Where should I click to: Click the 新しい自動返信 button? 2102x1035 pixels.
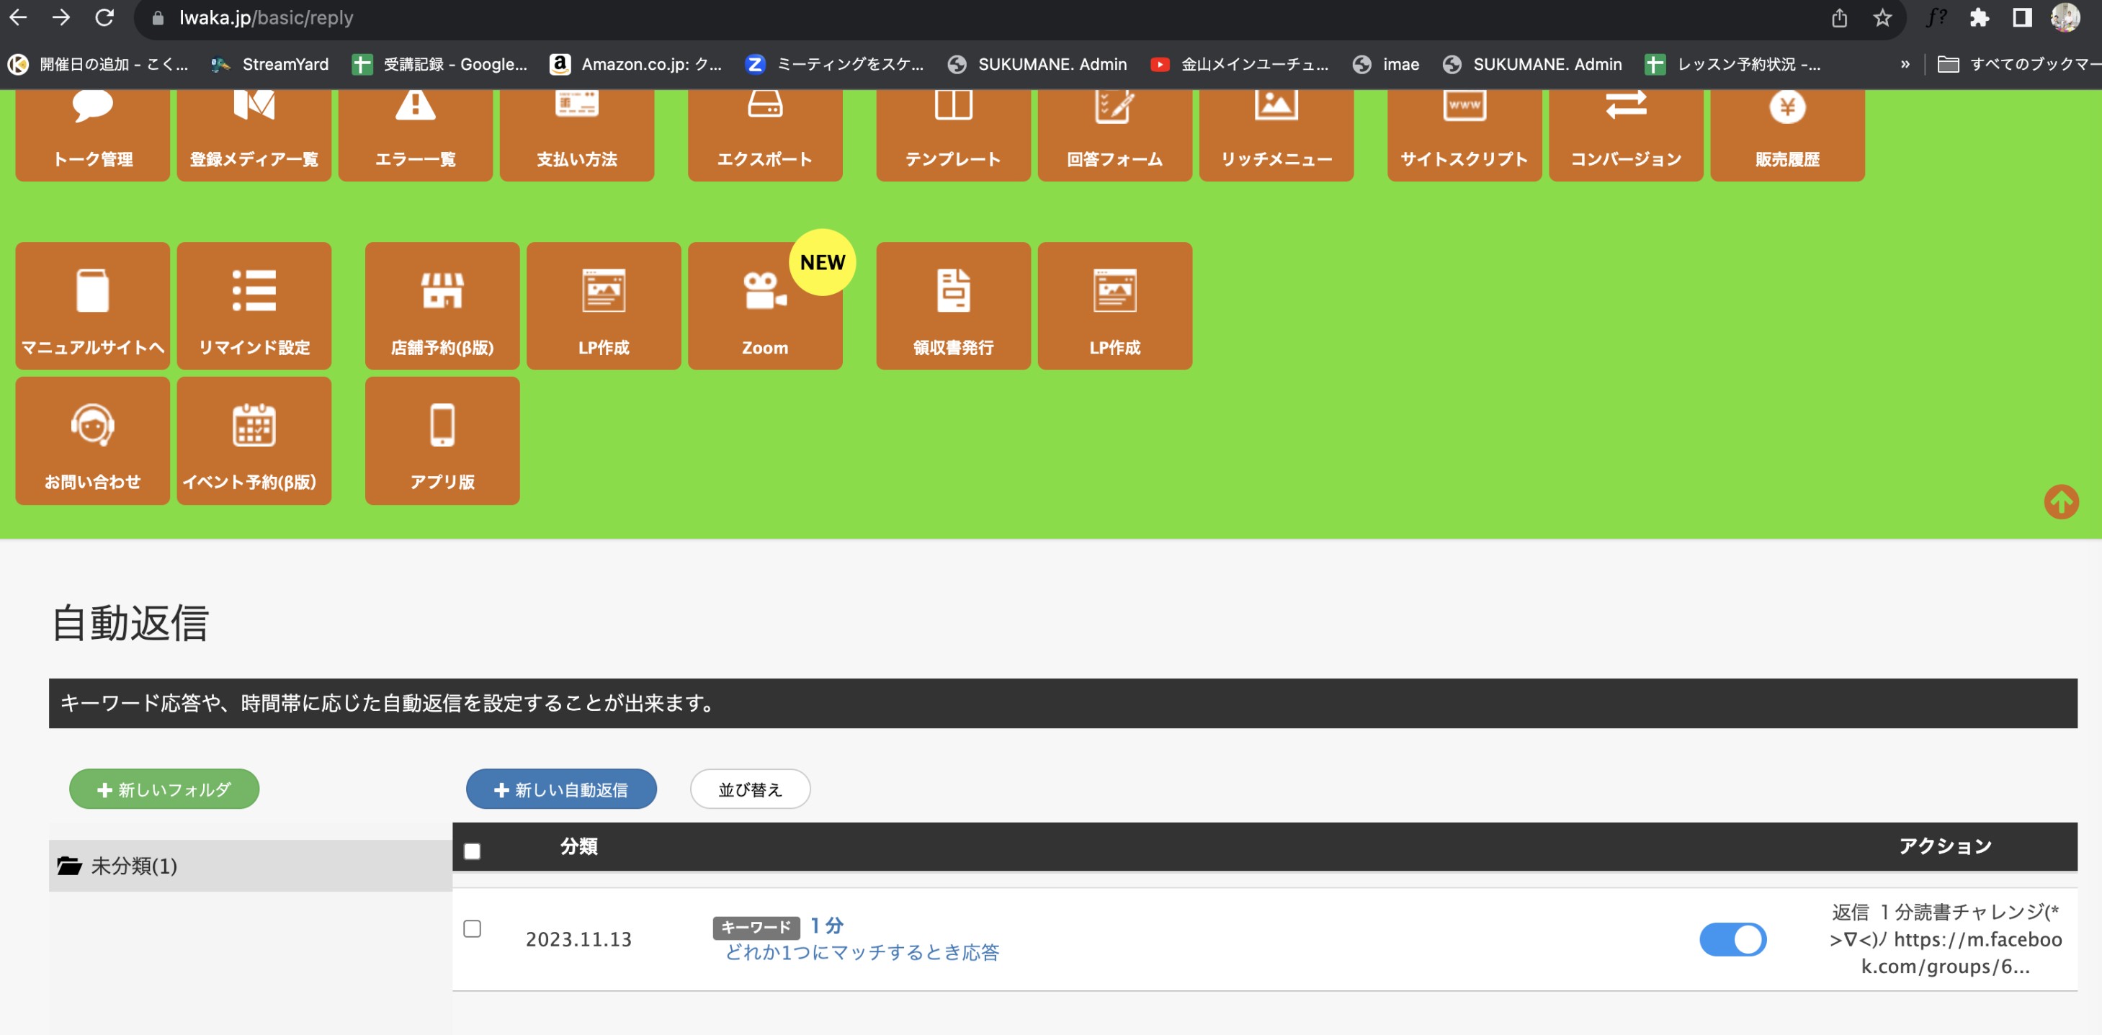coord(561,789)
